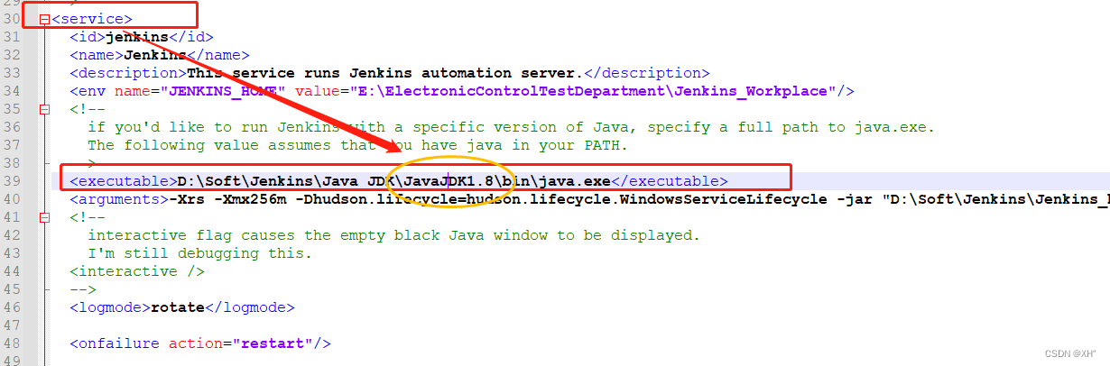Click the interactive tag on line 44

[x=137, y=271]
